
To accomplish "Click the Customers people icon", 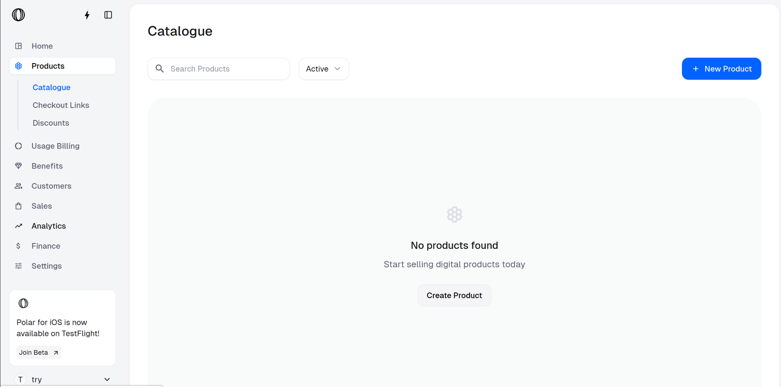I will (19, 186).
